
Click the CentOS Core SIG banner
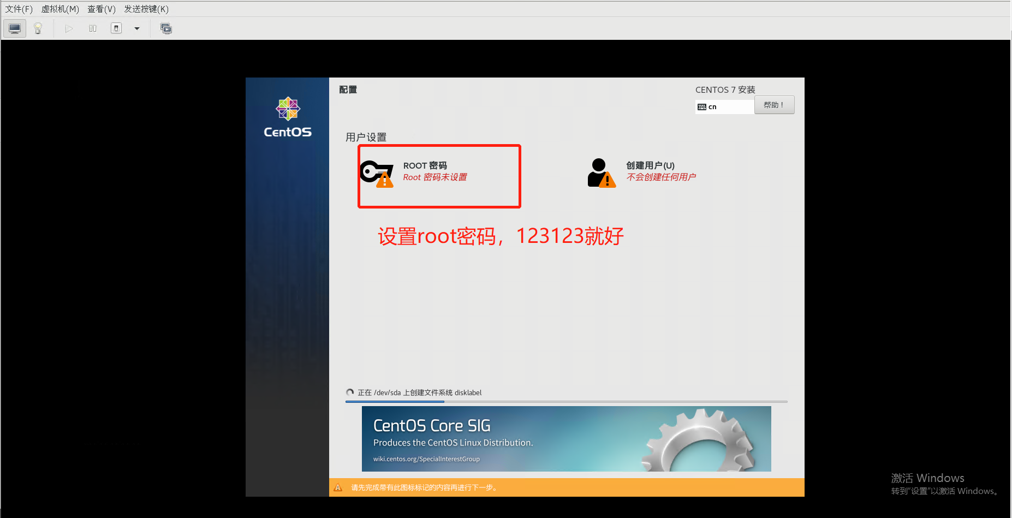[x=566, y=439]
